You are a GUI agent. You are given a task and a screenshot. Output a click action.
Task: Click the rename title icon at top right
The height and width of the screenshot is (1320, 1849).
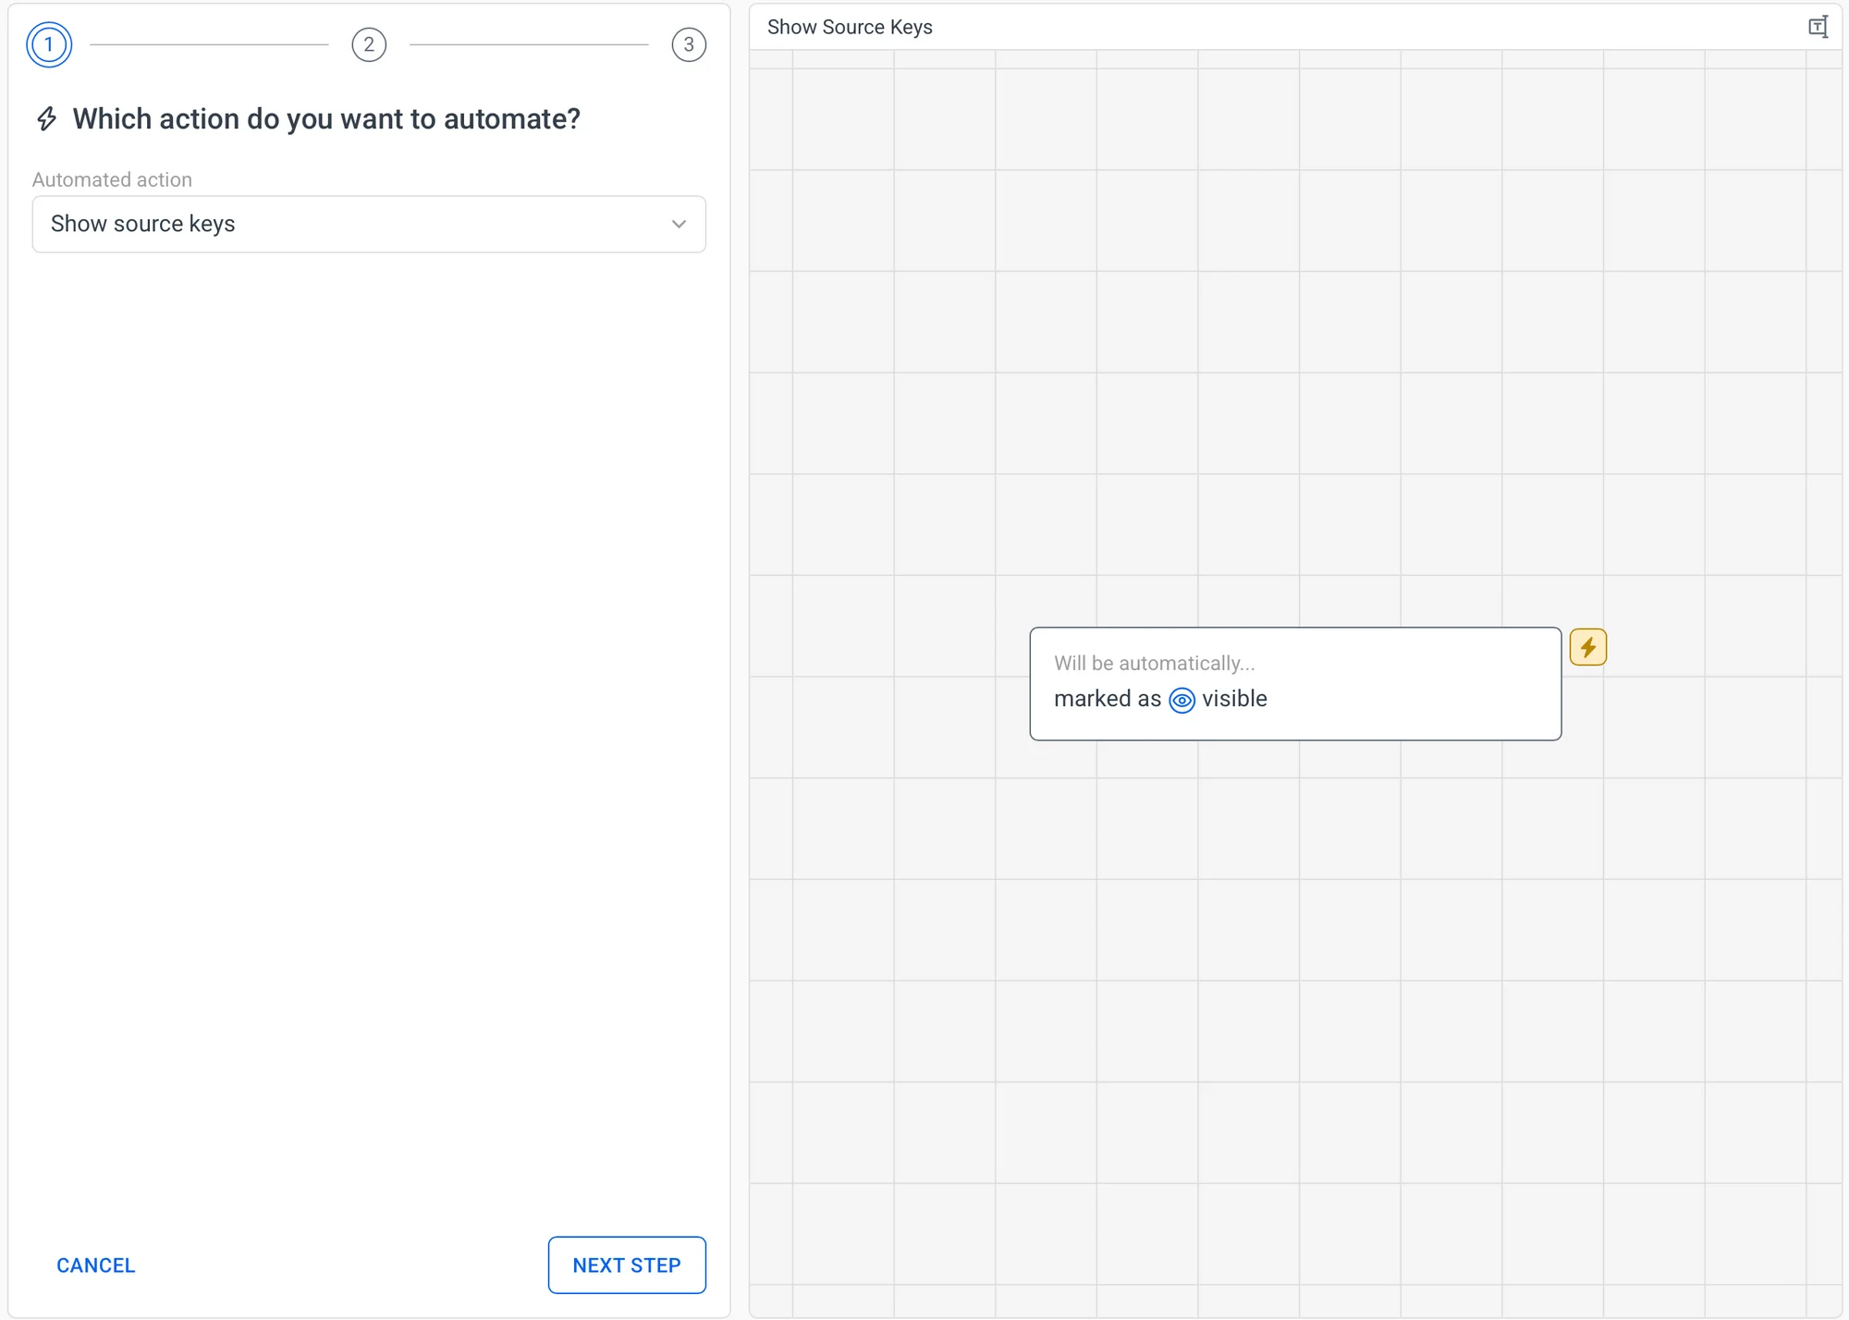1818,27
